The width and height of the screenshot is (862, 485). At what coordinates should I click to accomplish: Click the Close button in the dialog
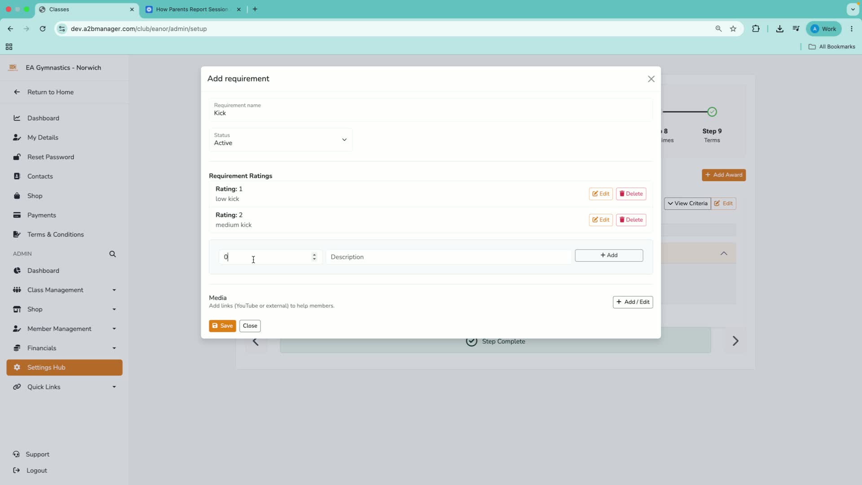coord(250,326)
